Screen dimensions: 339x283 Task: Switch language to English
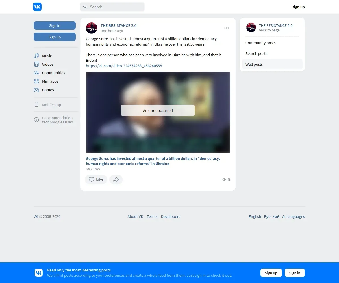[x=255, y=216]
